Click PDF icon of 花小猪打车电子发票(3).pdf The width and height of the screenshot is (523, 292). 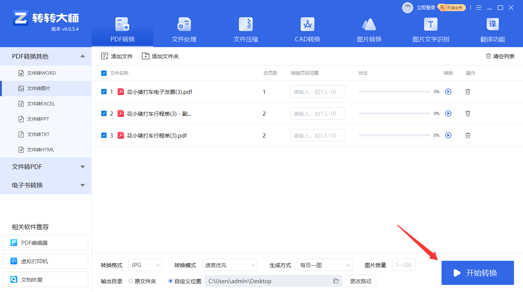pyautogui.click(x=121, y=92)
